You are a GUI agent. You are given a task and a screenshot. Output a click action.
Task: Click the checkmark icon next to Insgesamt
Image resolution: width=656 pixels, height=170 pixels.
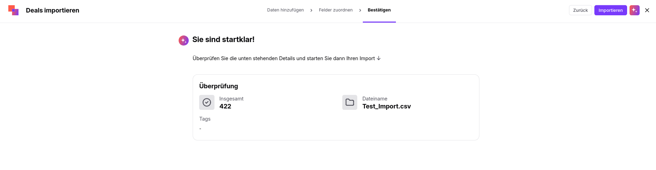click(207, 102)
